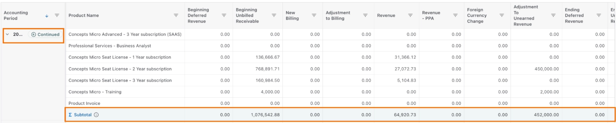This screenshot has height=123, width=616.
Task: Collapse the accounting period group chevron
Action: (7, 34)
